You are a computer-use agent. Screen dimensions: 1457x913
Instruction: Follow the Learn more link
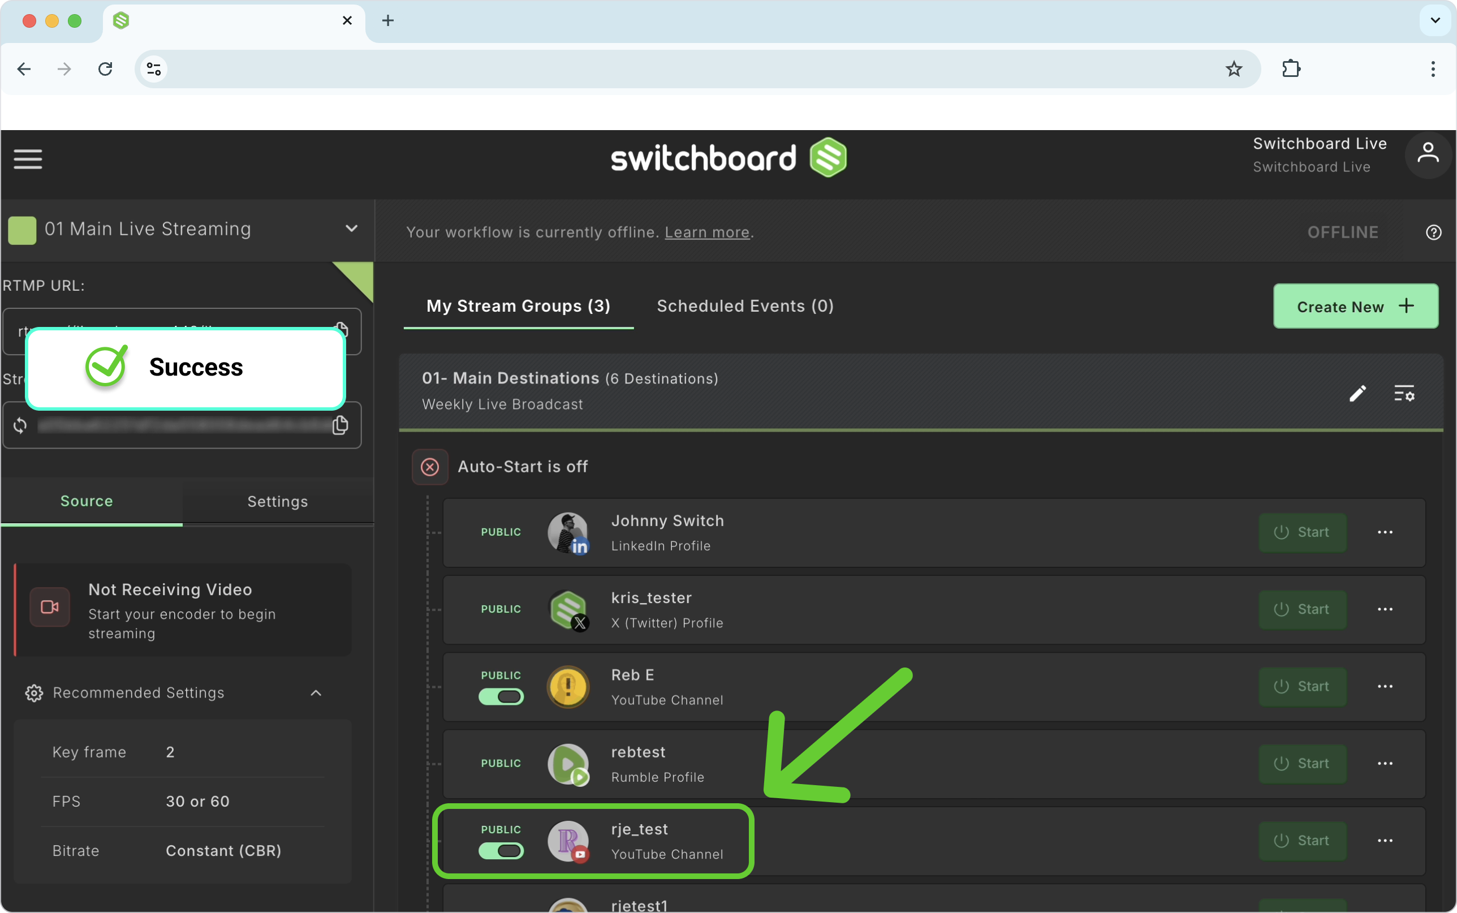[707, 232]
